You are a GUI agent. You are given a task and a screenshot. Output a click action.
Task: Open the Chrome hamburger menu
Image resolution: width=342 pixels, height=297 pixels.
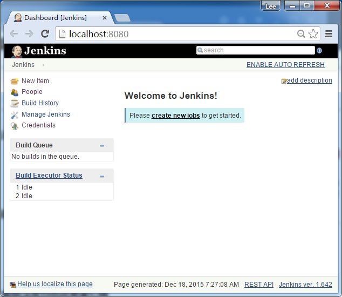click(329, 34)
